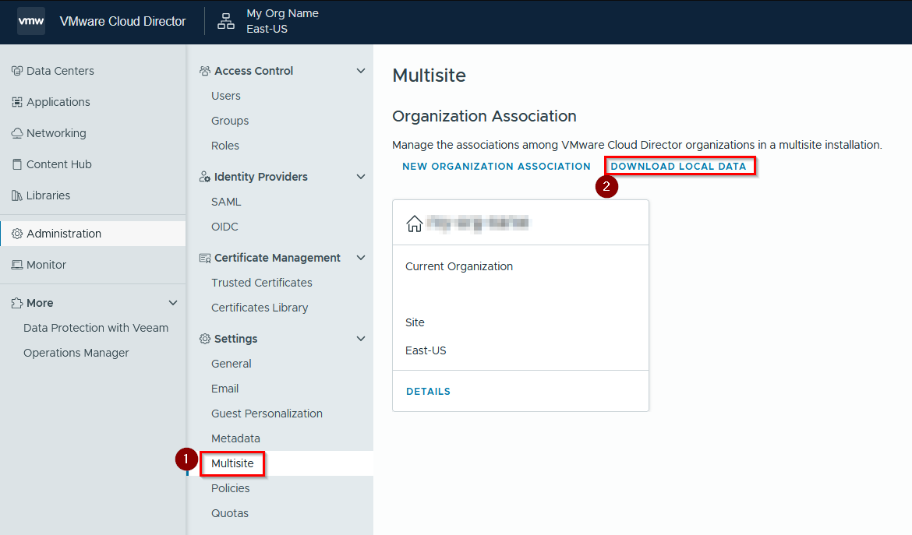Click the Networking cloud icon
The image size is (912, 535).
click(17, 133)
